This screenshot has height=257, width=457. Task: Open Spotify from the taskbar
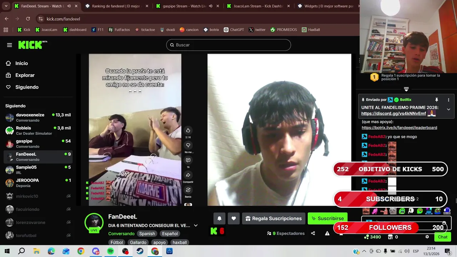click(110, 251)
